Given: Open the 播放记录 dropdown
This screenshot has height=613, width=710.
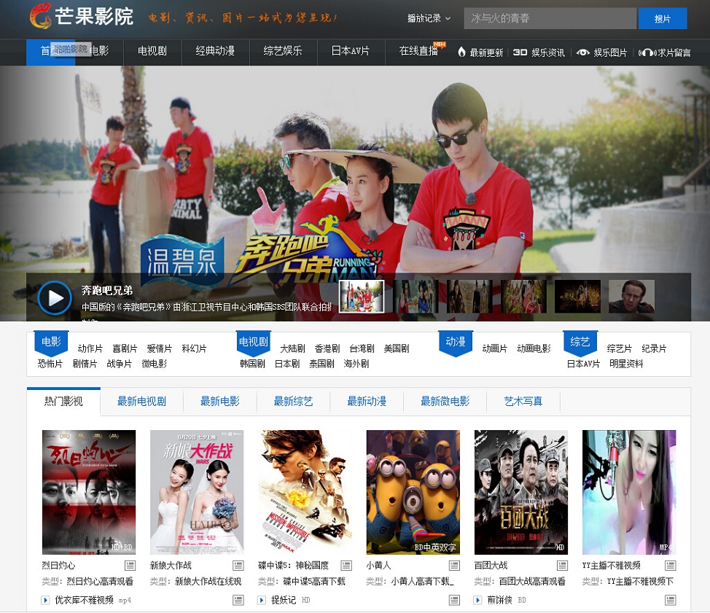Looking at the screenshot, I should [429, 18].
